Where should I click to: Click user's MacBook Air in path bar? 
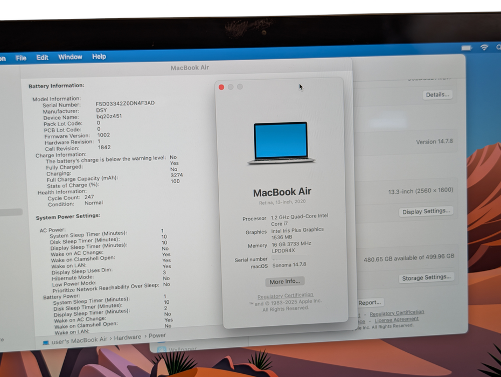tap(79, 340)
